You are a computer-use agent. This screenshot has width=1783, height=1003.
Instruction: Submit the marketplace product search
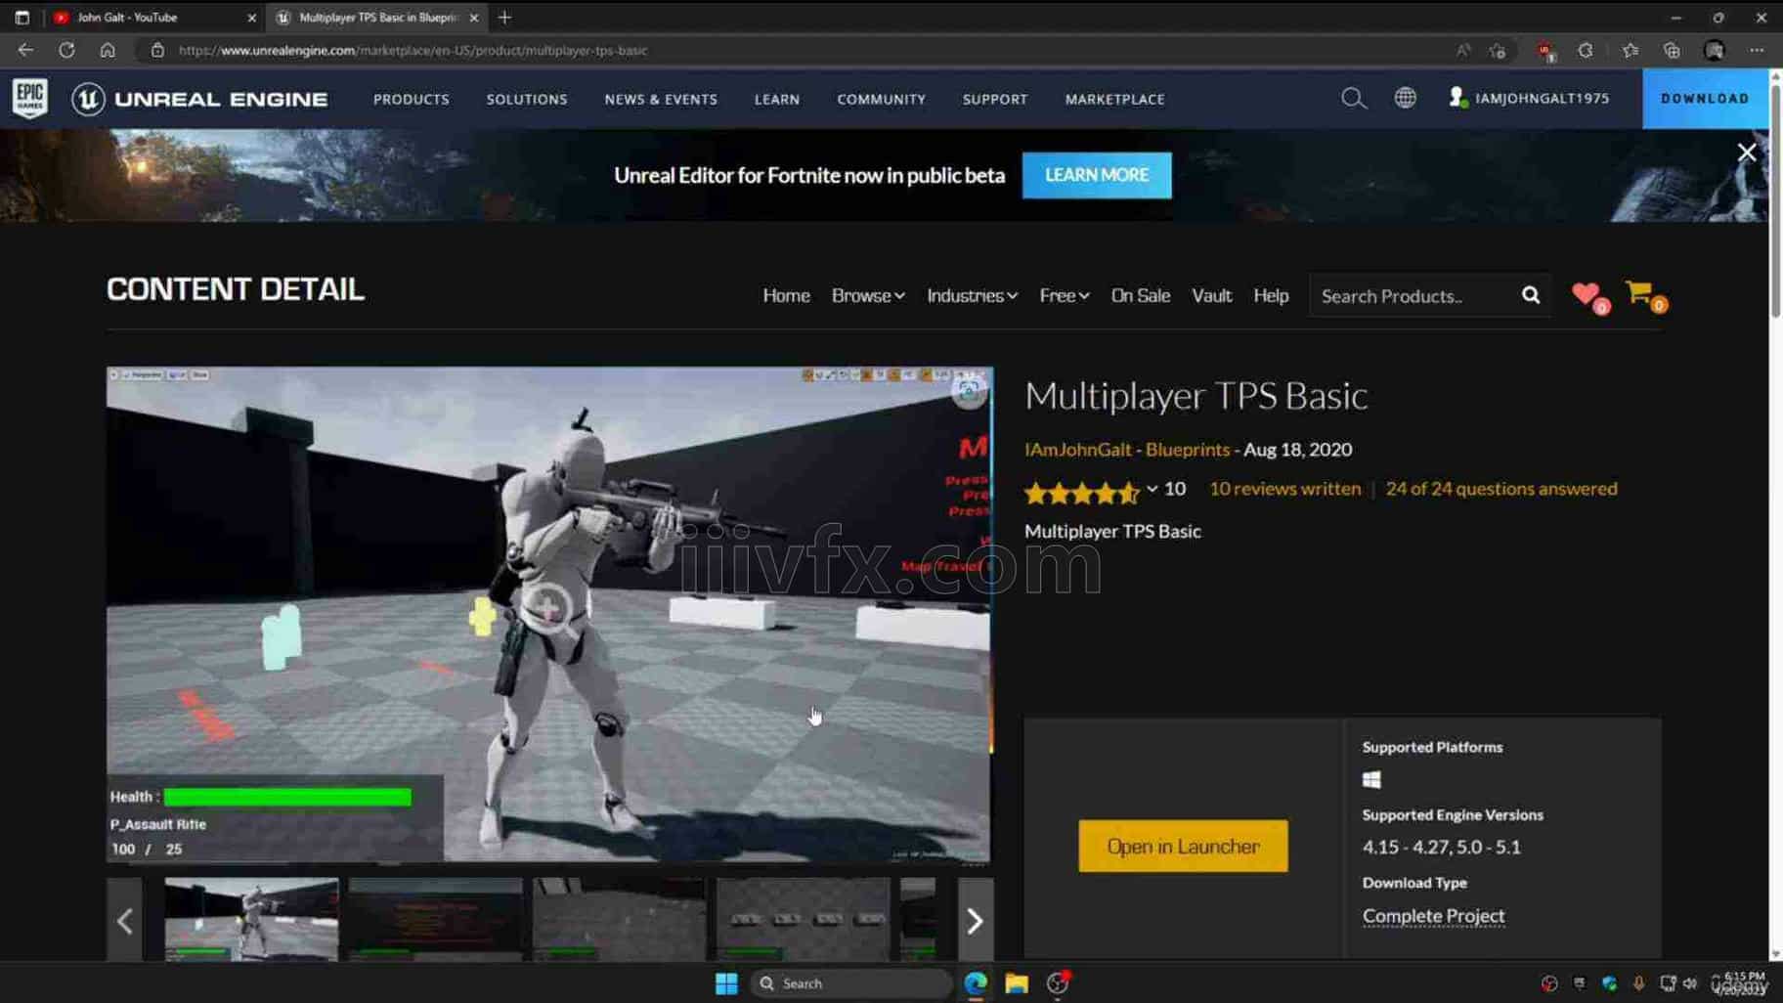coord(1531,295)
